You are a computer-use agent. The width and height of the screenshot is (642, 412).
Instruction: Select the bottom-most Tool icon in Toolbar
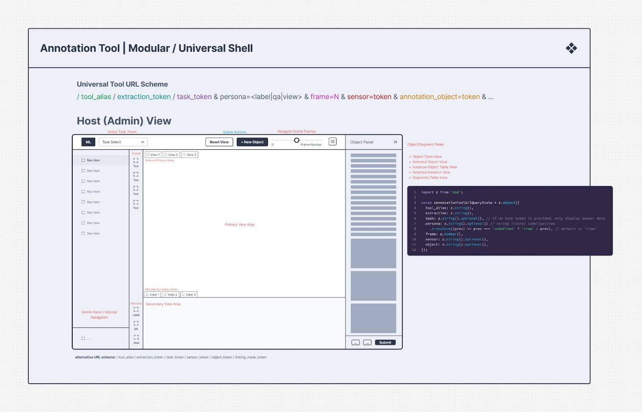coord(136,203)
